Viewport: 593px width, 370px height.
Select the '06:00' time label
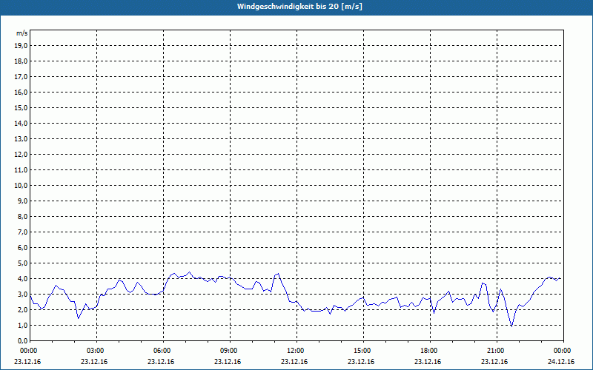[x=163, y=351]
